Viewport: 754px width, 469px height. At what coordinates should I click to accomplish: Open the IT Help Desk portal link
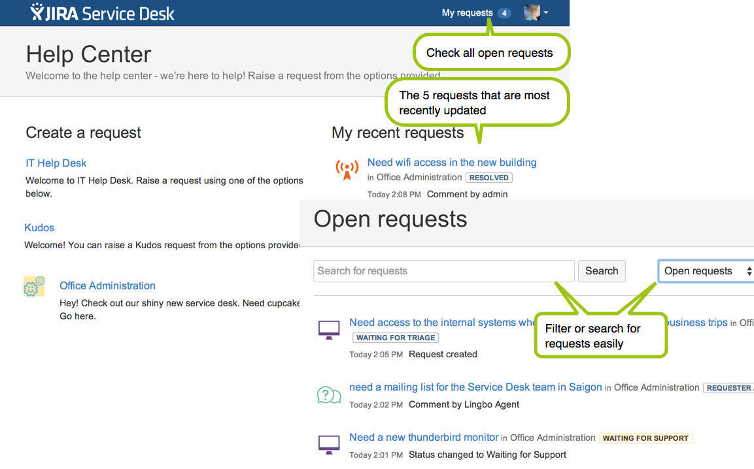point(56,163)
